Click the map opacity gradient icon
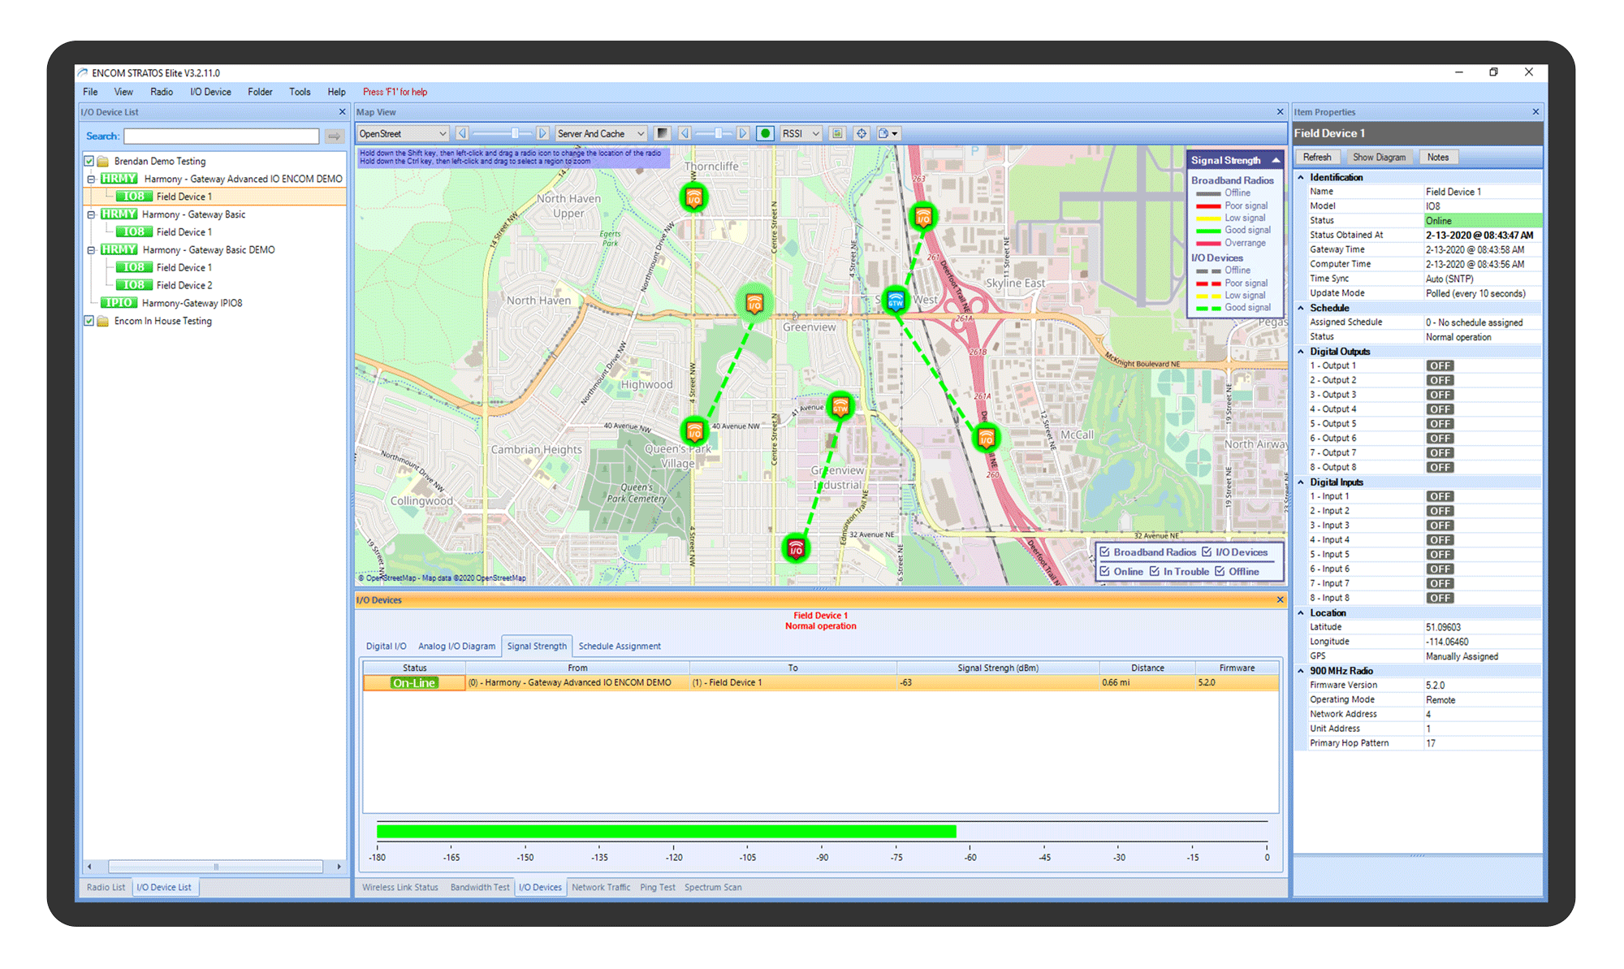Image resolution: width=1624 pixels, height=969 pixels. pyautogui.click(x=663, y=134)
